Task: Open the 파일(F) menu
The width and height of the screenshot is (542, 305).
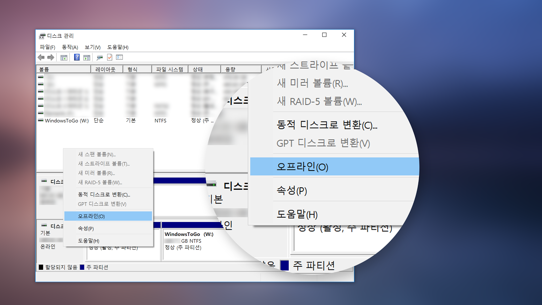Action: pyautogui.click(x=48, y=47)
